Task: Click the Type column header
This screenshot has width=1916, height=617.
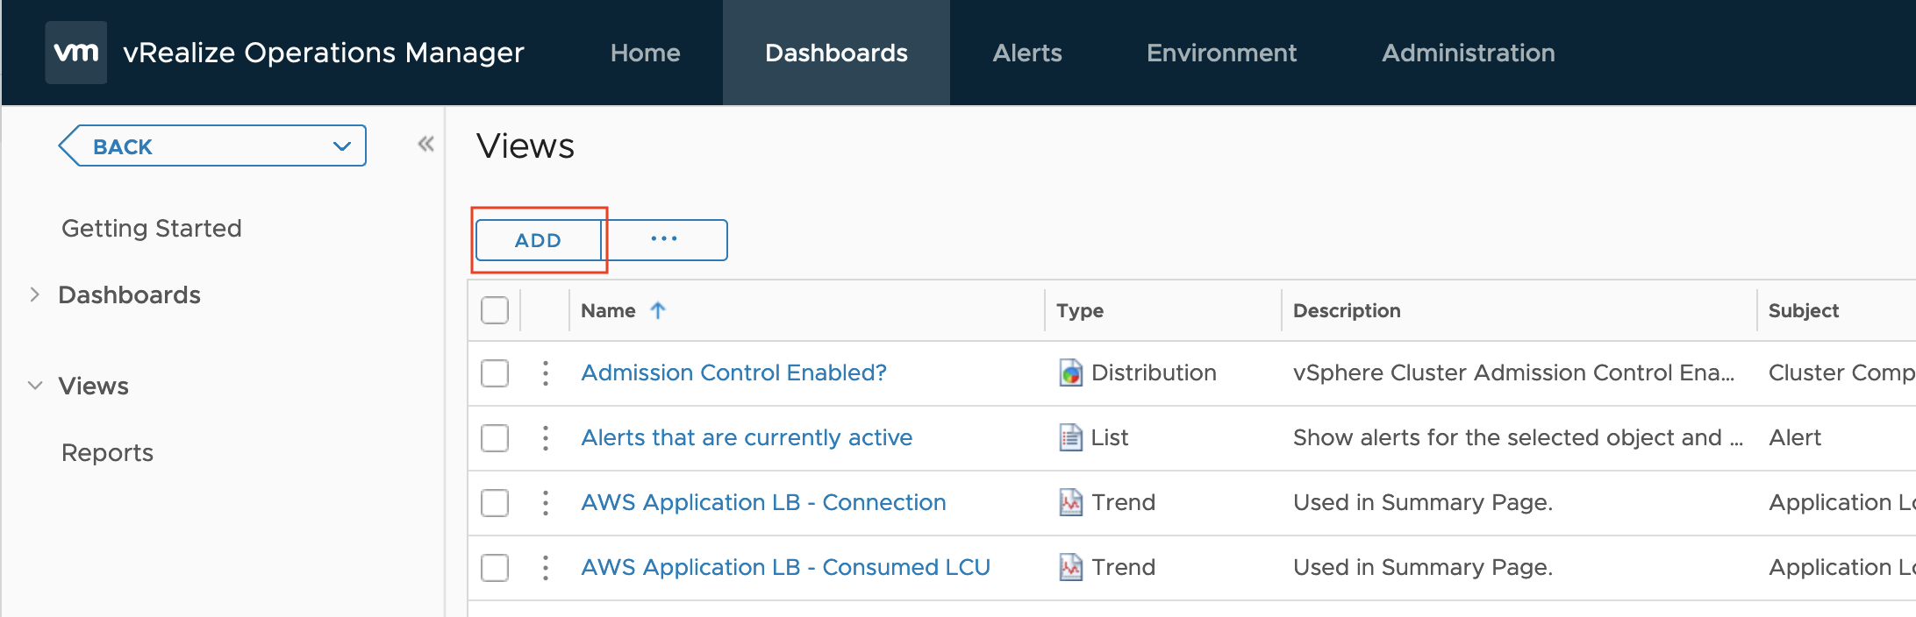Action: [x=1080, y=310]
